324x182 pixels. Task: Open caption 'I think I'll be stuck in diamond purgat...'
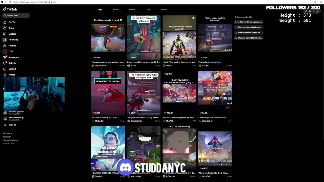[x=179, y=62]
